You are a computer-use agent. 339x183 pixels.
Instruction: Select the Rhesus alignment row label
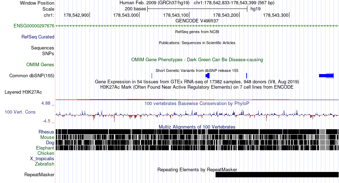point(46,132)
